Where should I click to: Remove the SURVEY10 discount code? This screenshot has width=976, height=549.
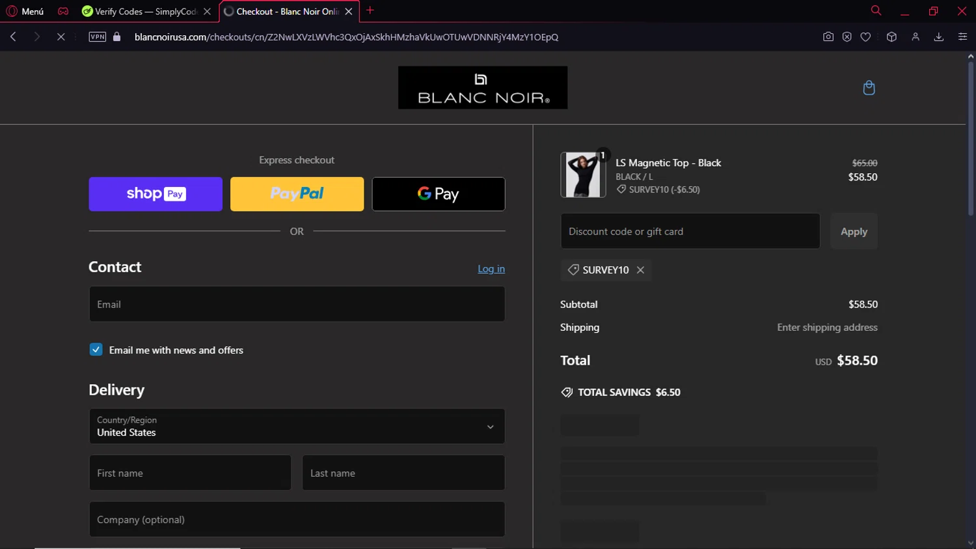(640, 270)
